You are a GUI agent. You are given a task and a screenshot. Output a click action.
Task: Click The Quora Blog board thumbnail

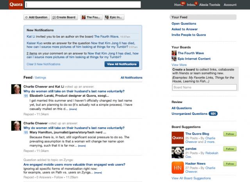click(x=177, y=138)
